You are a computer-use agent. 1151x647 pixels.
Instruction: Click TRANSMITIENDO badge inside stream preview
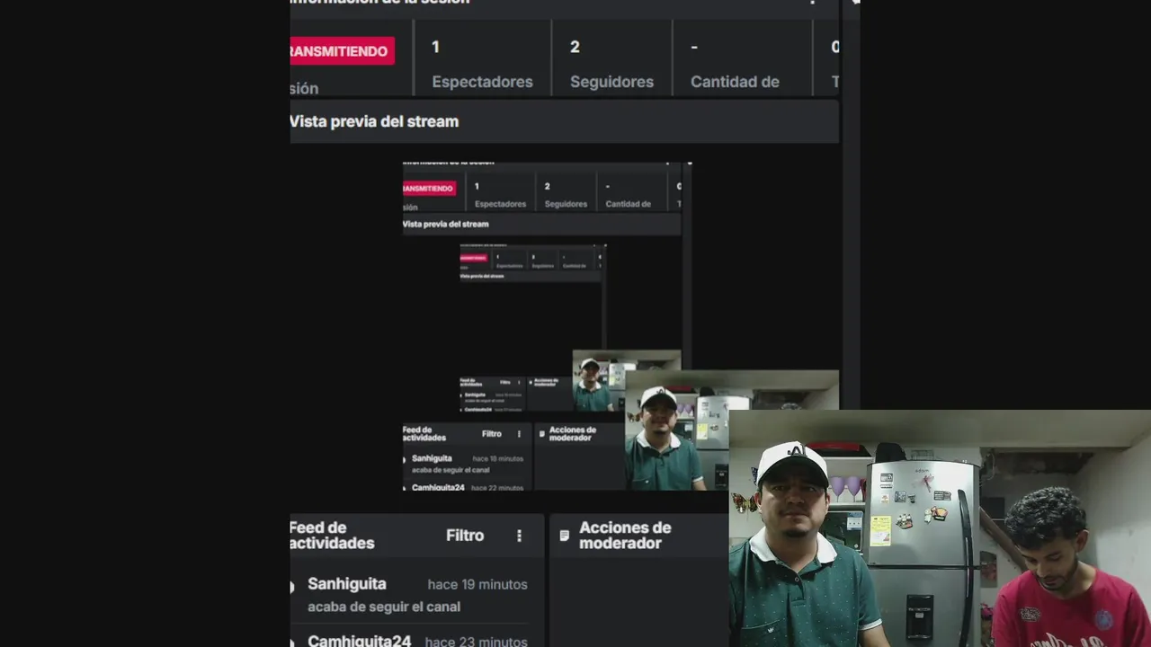coord(429,189)
